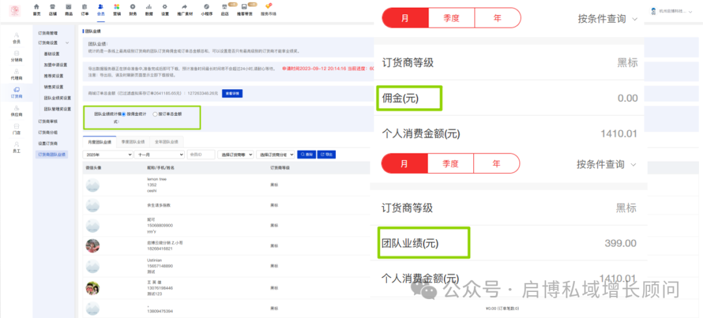Screen dimensions: 703x318
Task: Open the 2025年 year dropdown
Action: click(107, 155)
